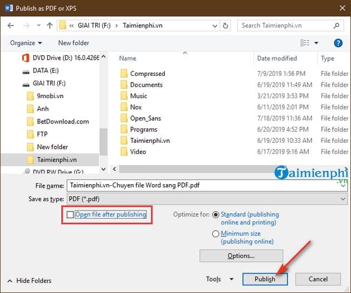
Task: Click the Forward navigation arrow
Action: point(26,26)
